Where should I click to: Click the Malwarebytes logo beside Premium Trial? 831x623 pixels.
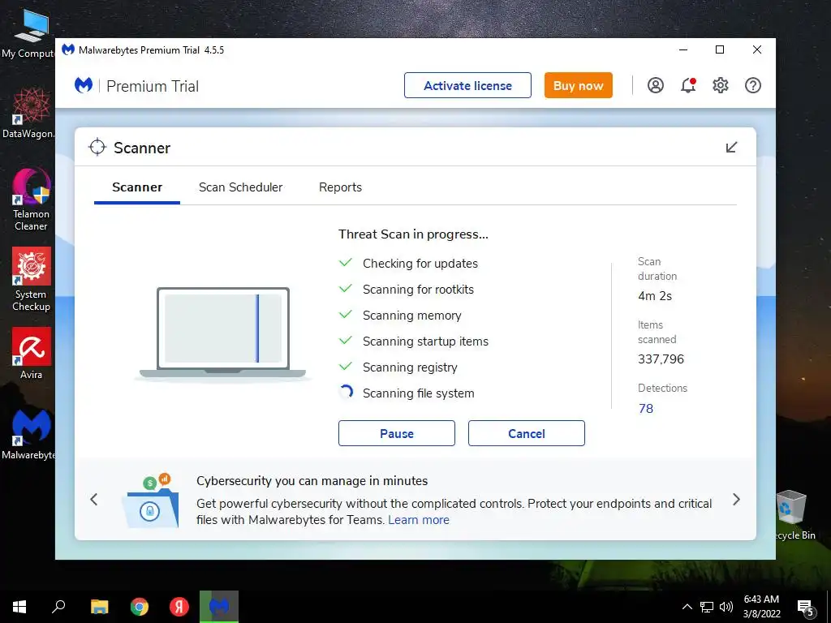click(x=84, y=85)
